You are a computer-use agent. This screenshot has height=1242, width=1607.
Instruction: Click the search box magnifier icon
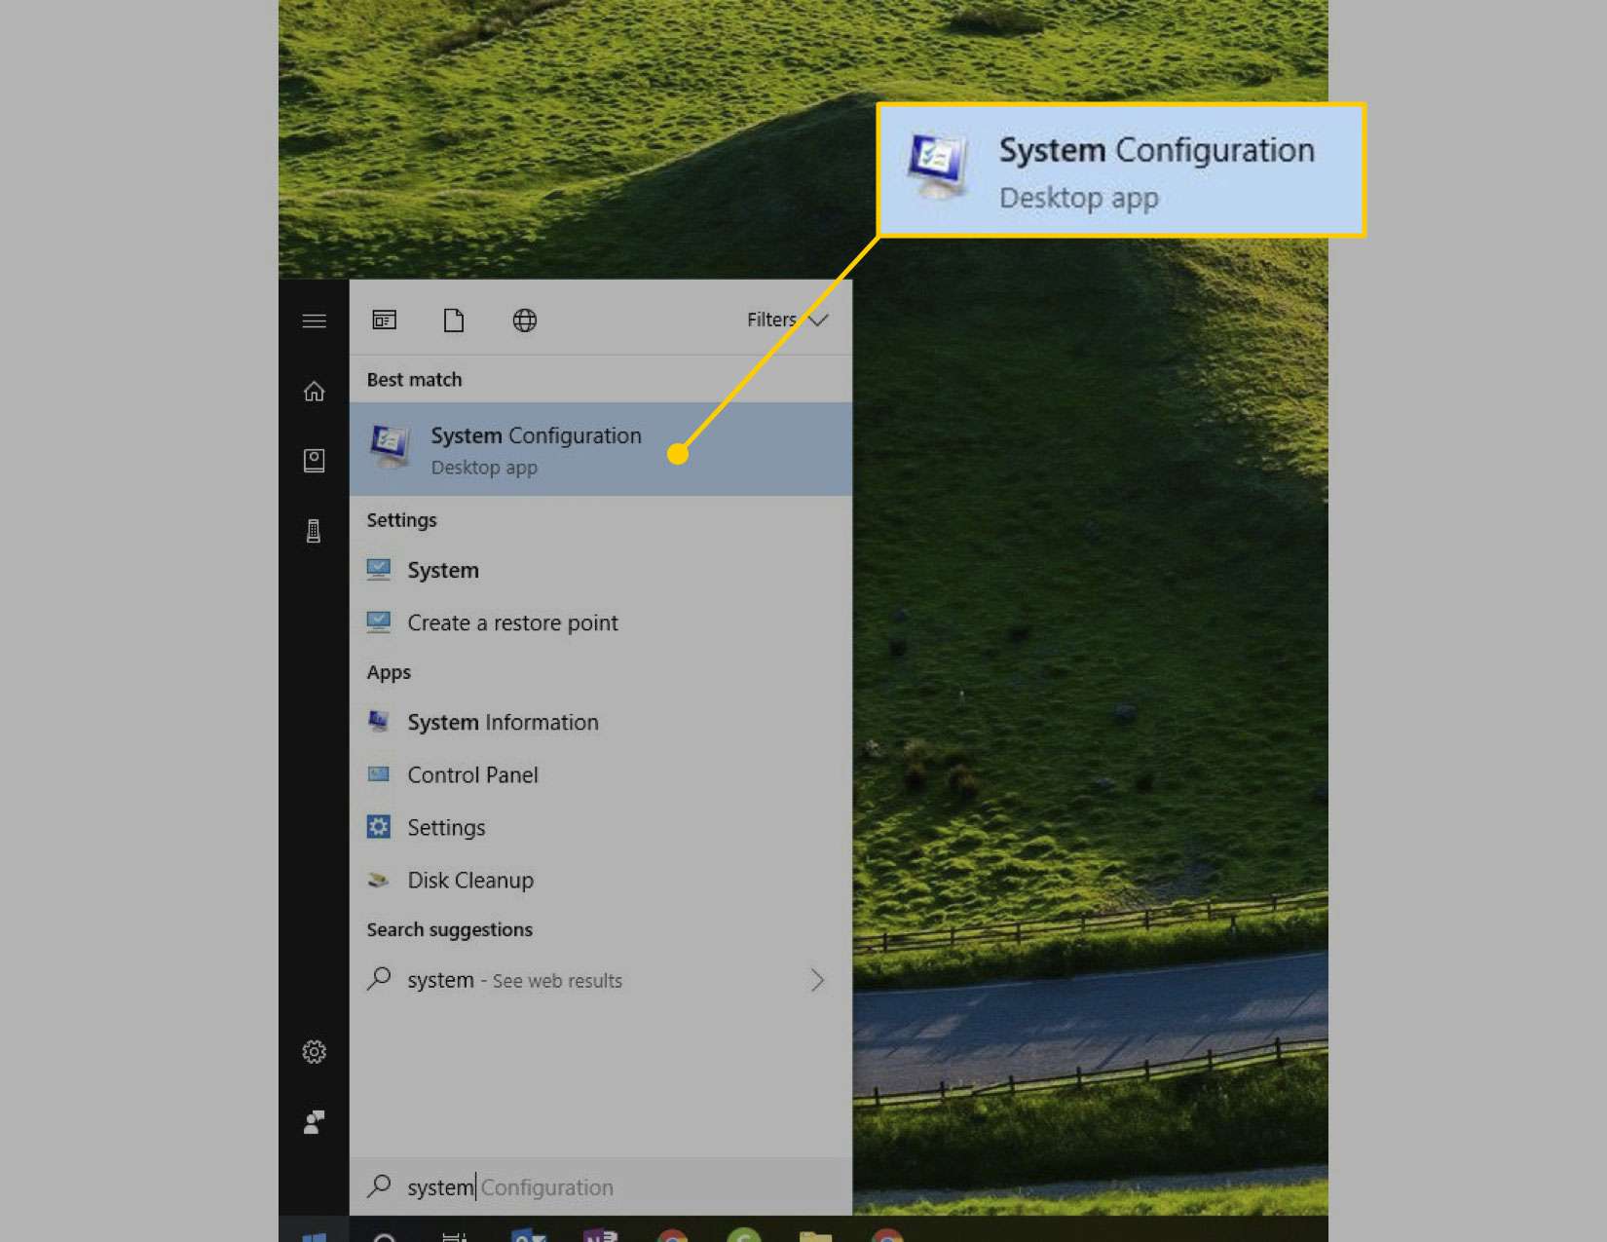pos(379,1186)
